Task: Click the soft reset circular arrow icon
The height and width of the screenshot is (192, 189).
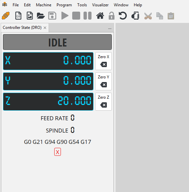Action: pos(123,16)
